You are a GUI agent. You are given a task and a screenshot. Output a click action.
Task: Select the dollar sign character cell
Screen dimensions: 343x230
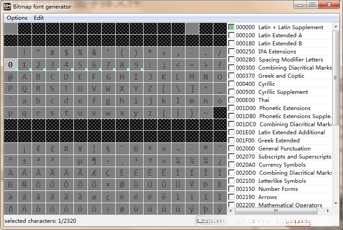click(66, 53)
